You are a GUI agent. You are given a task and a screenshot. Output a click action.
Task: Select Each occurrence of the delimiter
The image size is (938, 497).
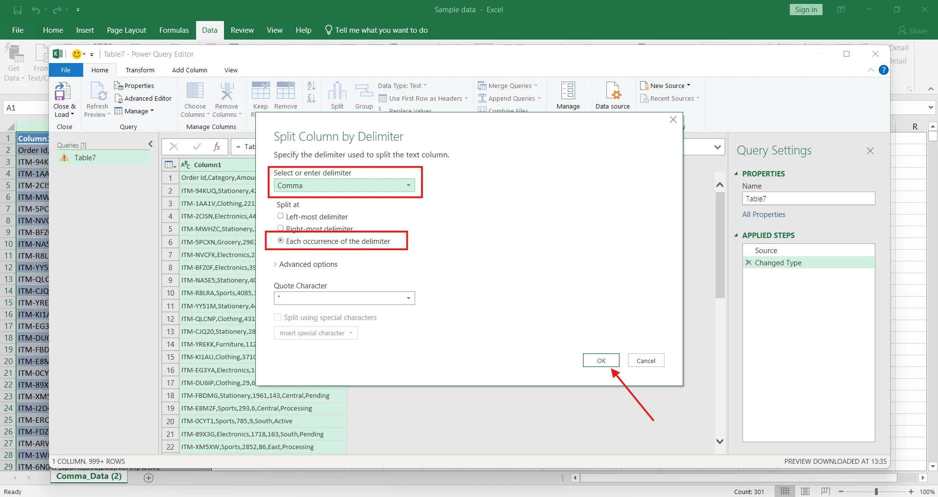coord(281,240)
